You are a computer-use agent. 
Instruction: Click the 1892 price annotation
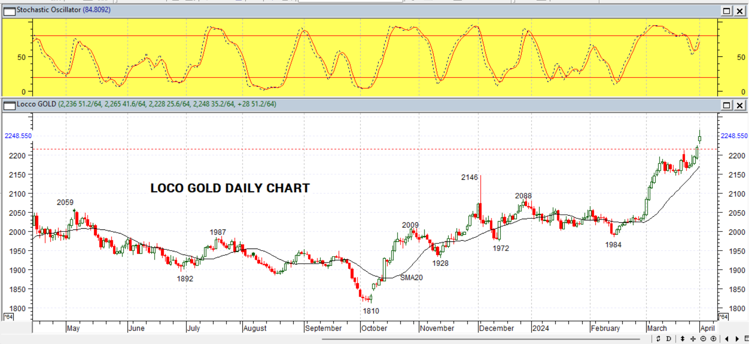click(x=185, y=279)
